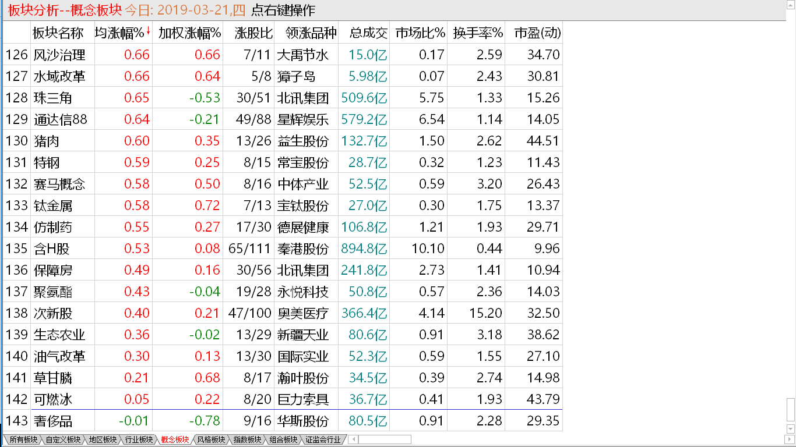Click the red sort arrow beside 均涨幅%
Viewport: 796px width, 447px height.
148,31
